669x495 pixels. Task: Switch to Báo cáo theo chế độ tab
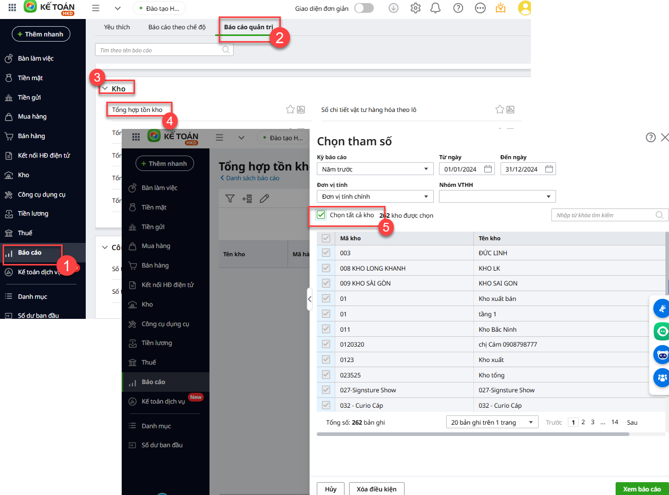177,27
